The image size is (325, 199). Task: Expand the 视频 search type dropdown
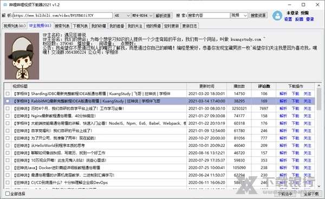pos(239,16)
